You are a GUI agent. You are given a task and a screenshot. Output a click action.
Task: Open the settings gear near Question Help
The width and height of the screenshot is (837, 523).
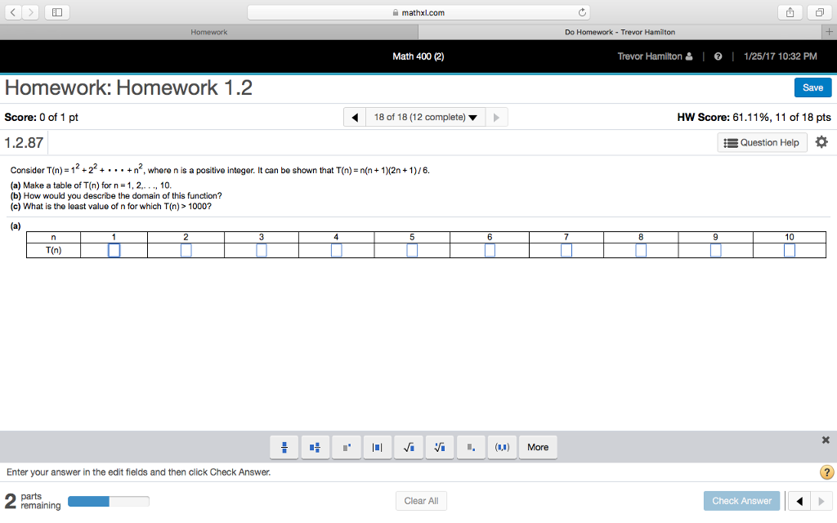[x=821, y=141]
